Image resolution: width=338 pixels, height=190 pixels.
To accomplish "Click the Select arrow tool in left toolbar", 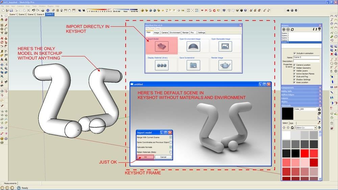I will 2,16.
